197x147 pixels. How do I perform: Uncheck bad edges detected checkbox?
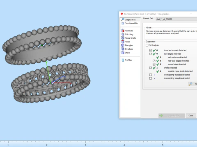151,54
